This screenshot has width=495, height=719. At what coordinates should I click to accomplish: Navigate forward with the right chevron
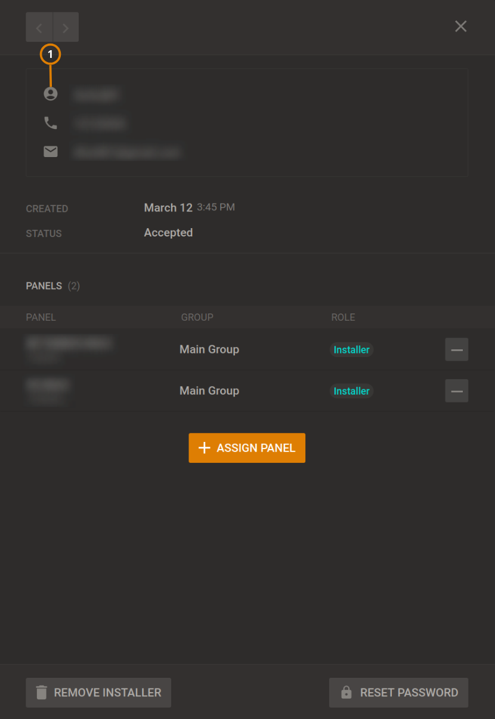66,27
